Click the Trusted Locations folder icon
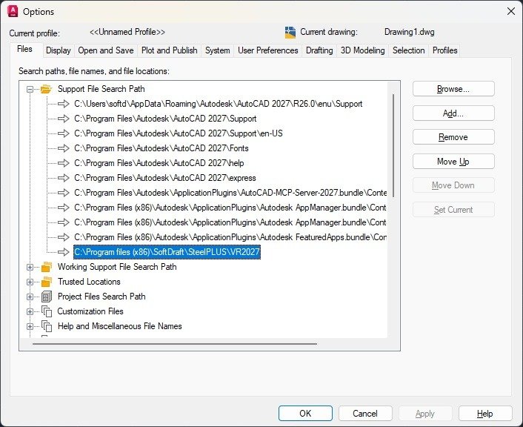 (47, 282)
